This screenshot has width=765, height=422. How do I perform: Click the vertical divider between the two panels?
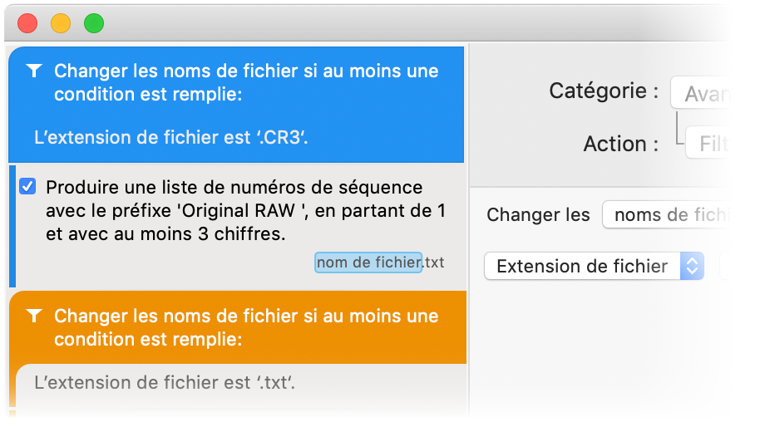click(468, 233)
